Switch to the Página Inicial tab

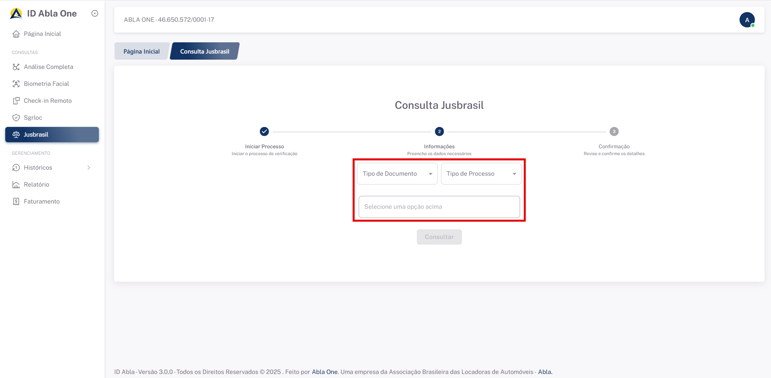(141, 51)
